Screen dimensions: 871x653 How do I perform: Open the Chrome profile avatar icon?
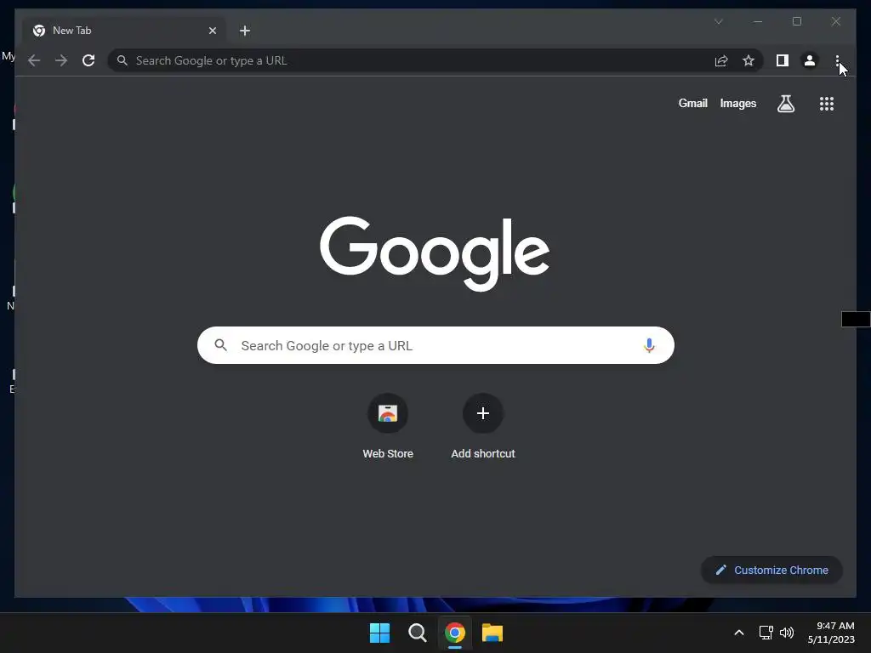(810, 60)
